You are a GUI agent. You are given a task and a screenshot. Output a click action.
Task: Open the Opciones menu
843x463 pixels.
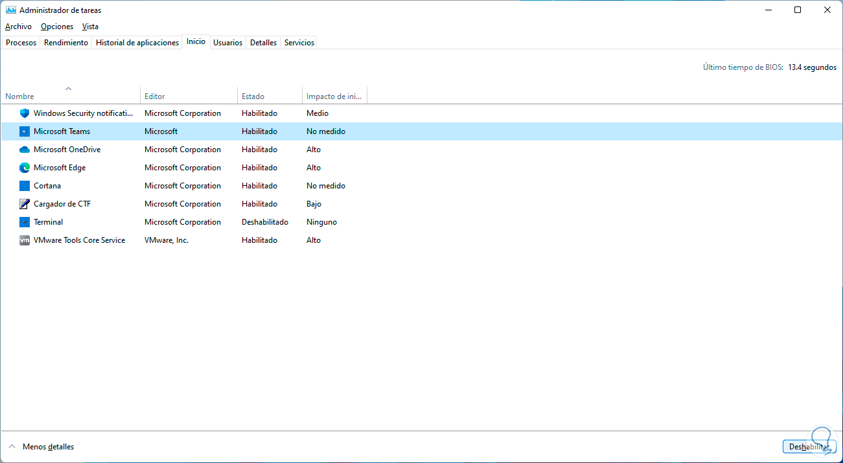pos(57,27)
